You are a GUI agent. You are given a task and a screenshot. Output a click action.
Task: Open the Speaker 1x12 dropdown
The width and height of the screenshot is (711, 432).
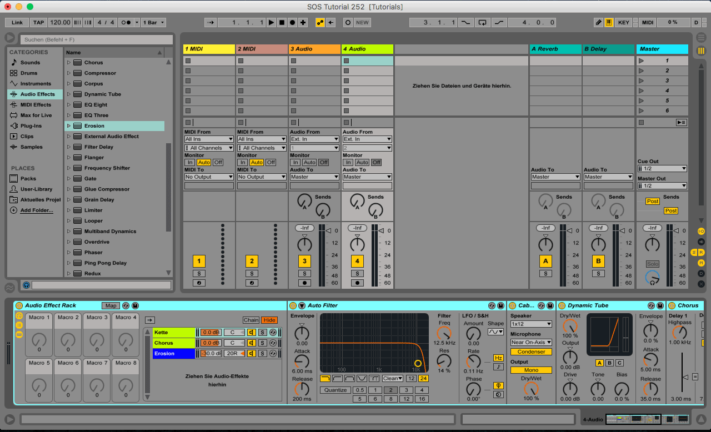[x=531, y=324]
